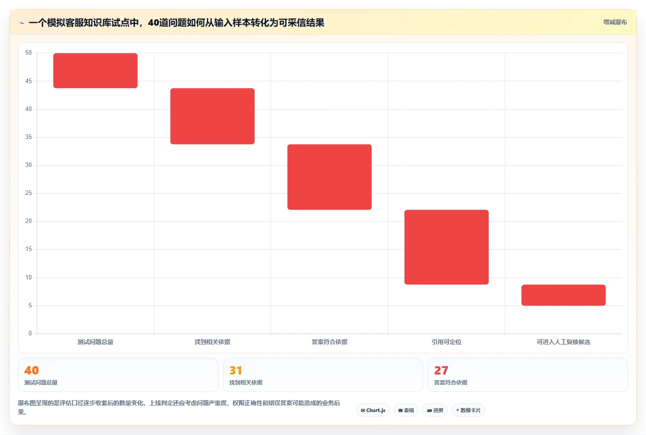Click the y-axis tick value 50
The image size is (646, 435).
pos(28,53)
